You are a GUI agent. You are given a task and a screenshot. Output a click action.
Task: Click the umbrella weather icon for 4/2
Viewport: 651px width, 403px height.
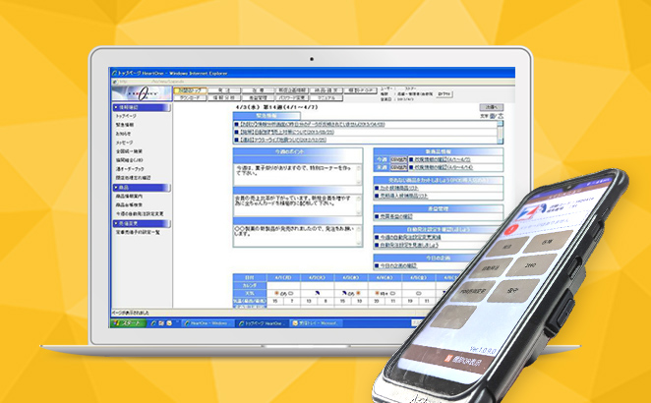click(x=318, y=293)
